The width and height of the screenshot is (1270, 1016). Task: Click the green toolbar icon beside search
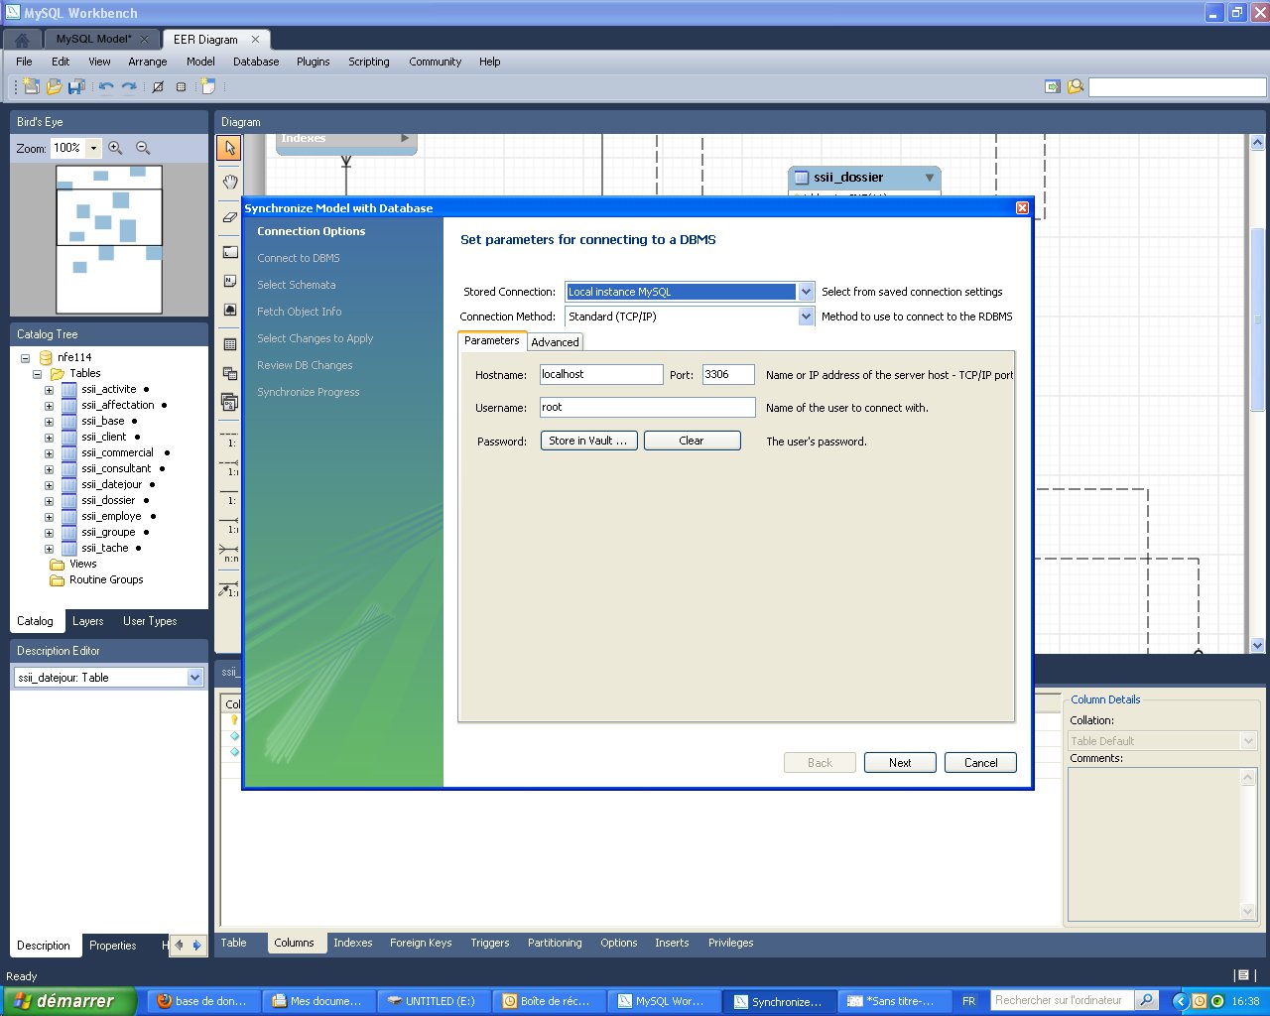coord(1053,86)
